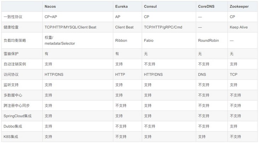Click the RoundRobin cell under CoreDNS
The height and width of the screenshot is (143, 259).
click(208, 40)
